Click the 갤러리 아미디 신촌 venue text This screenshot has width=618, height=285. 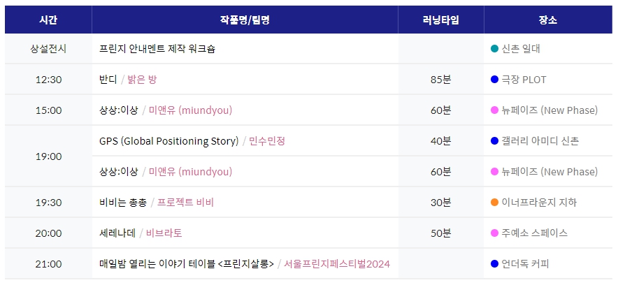click(x=540, y=141)
